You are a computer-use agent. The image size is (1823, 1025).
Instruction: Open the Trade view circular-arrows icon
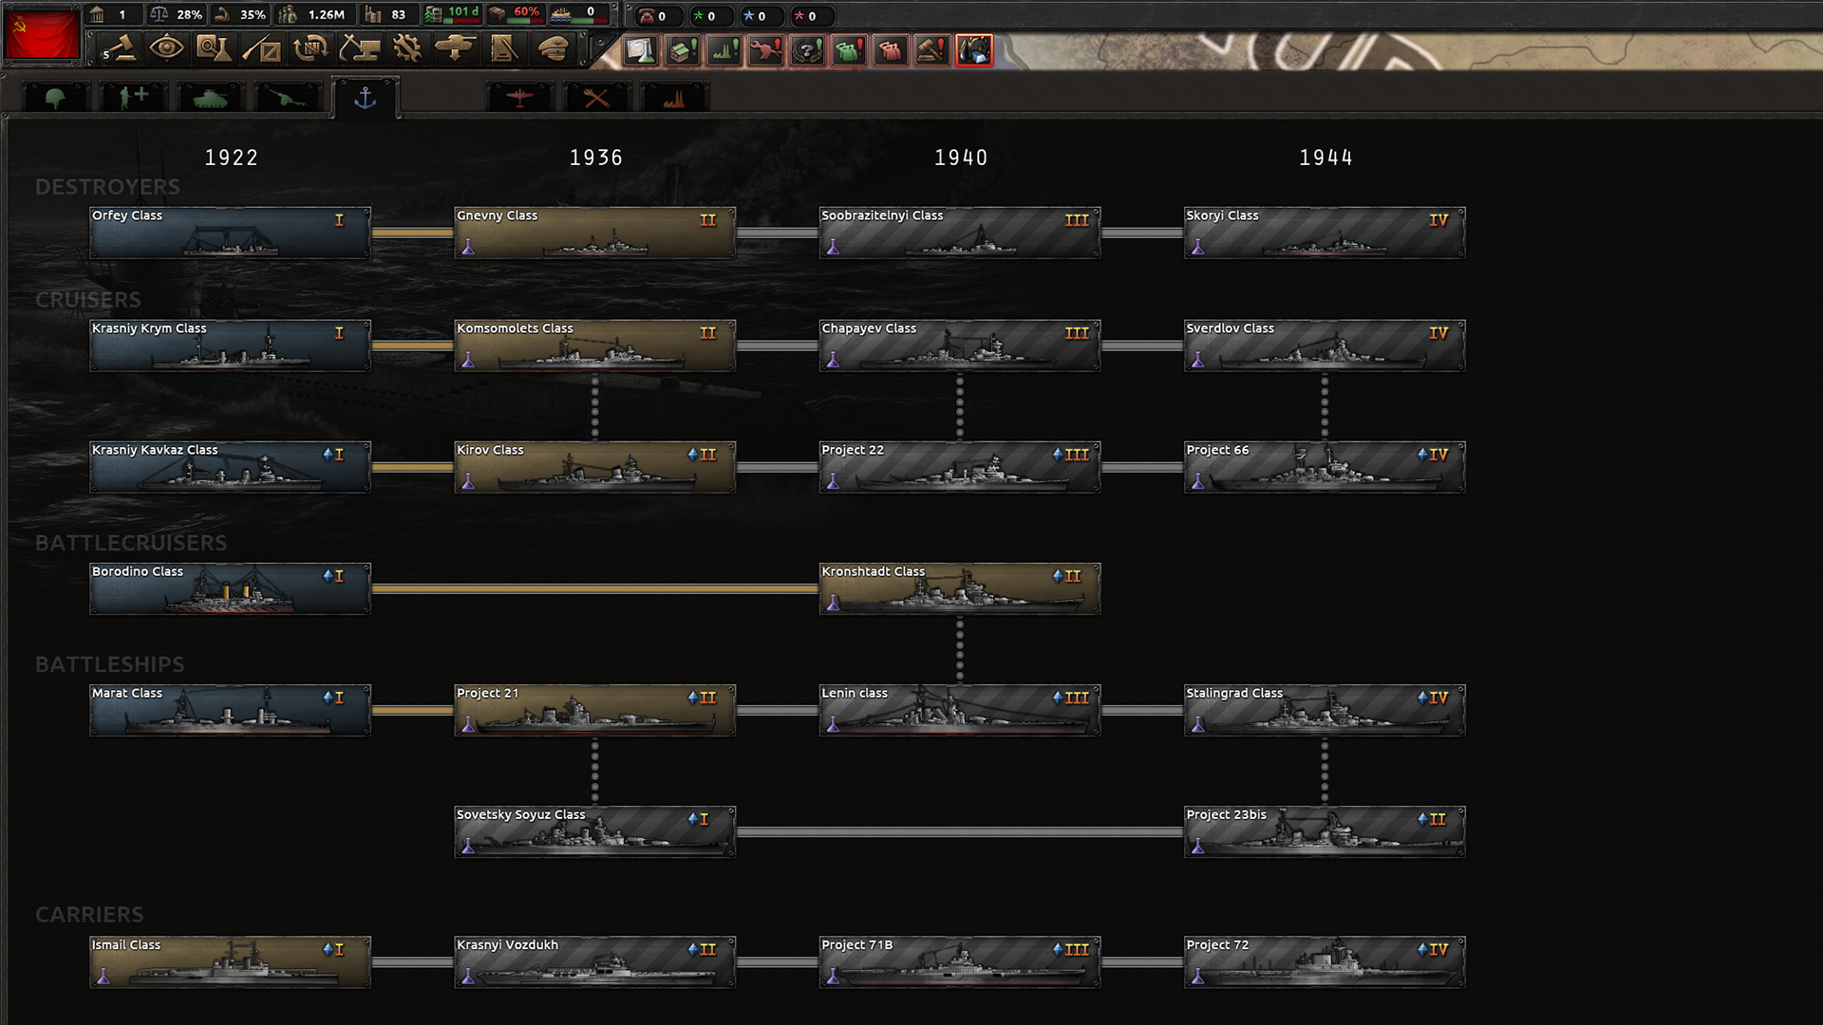click(312, 47)
